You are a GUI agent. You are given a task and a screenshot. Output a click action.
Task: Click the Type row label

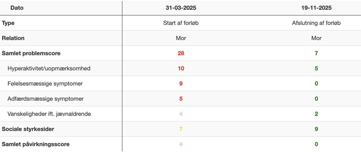coord(8,23)
